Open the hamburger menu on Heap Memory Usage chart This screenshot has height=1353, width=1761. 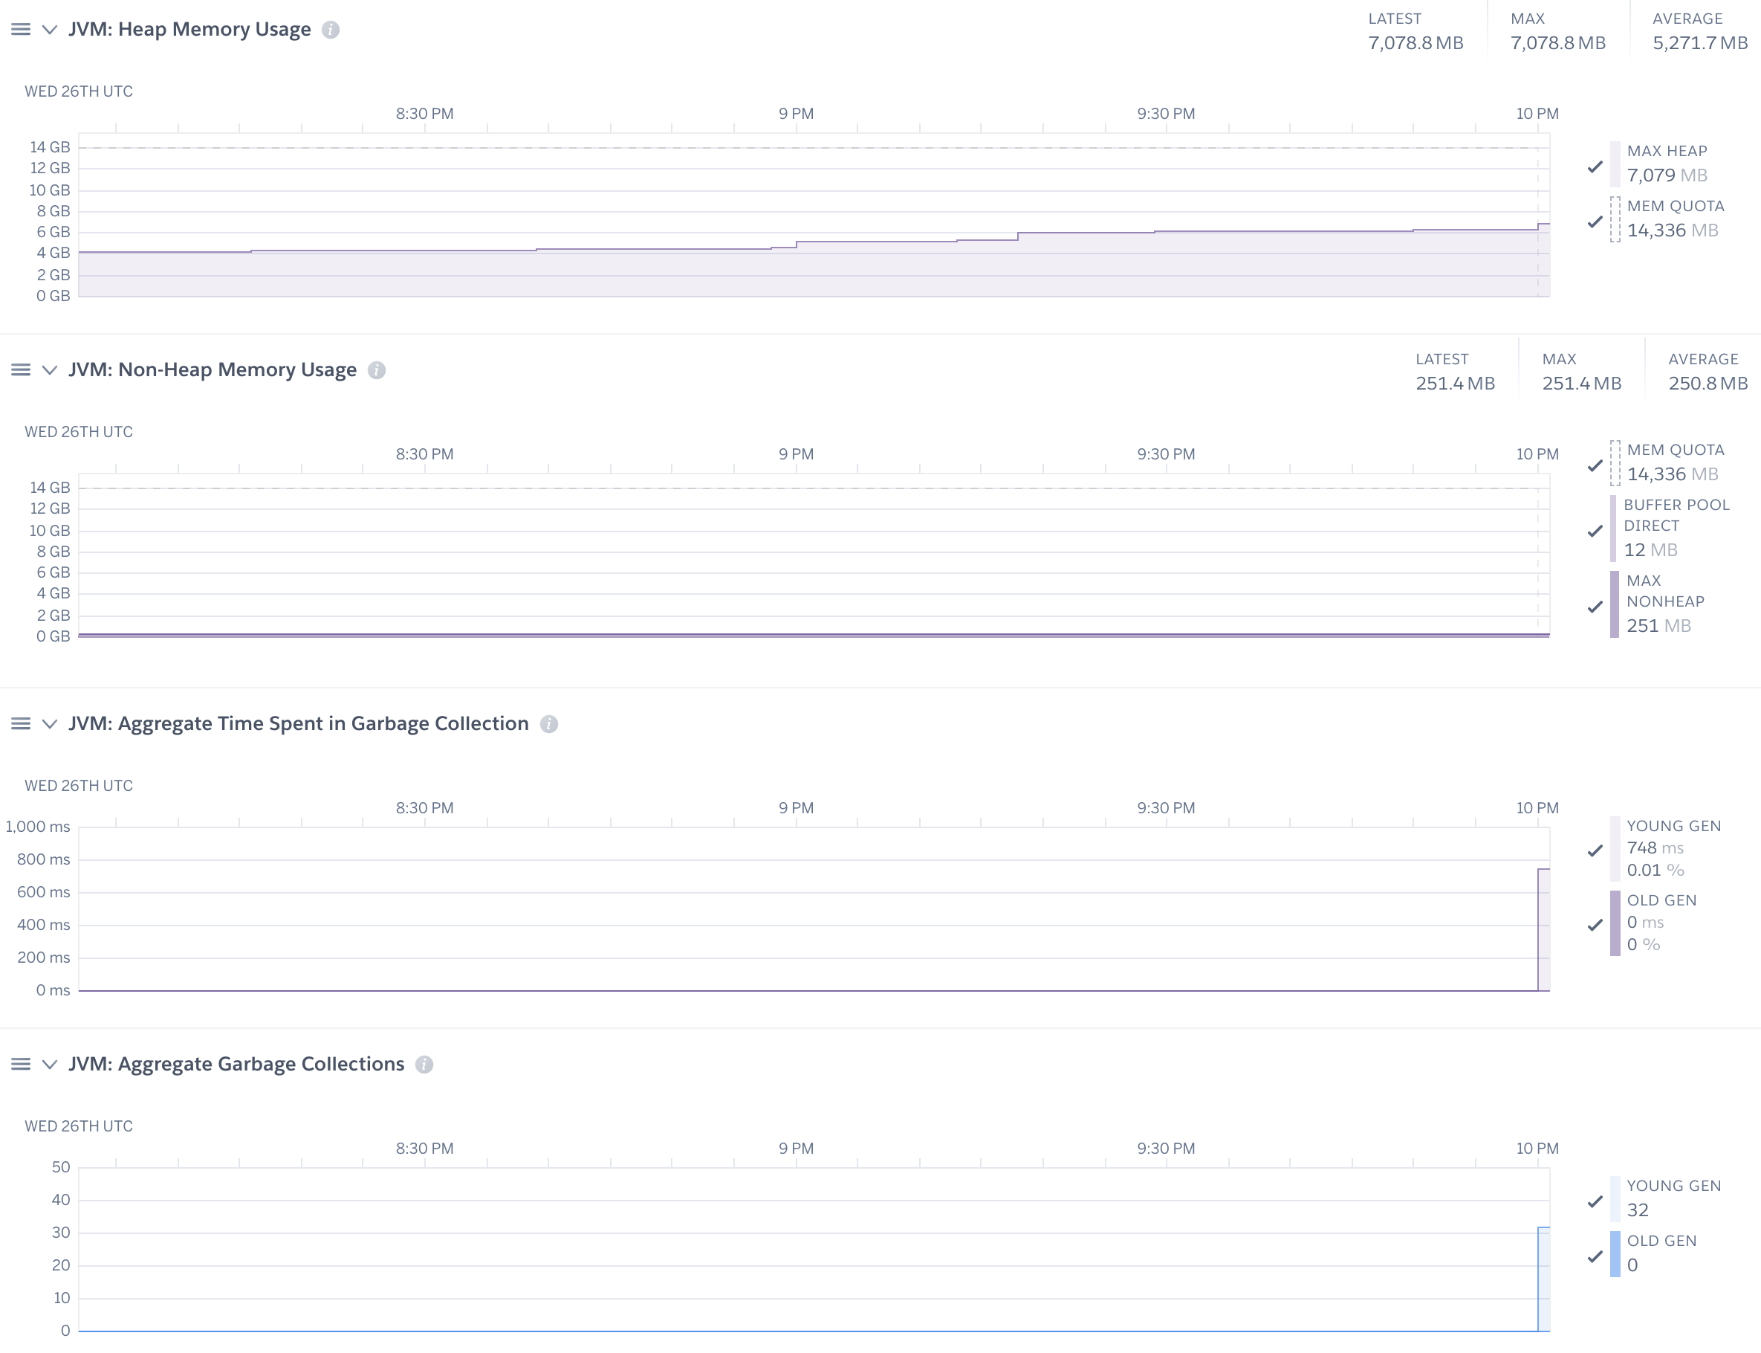[x=19, y=30]
